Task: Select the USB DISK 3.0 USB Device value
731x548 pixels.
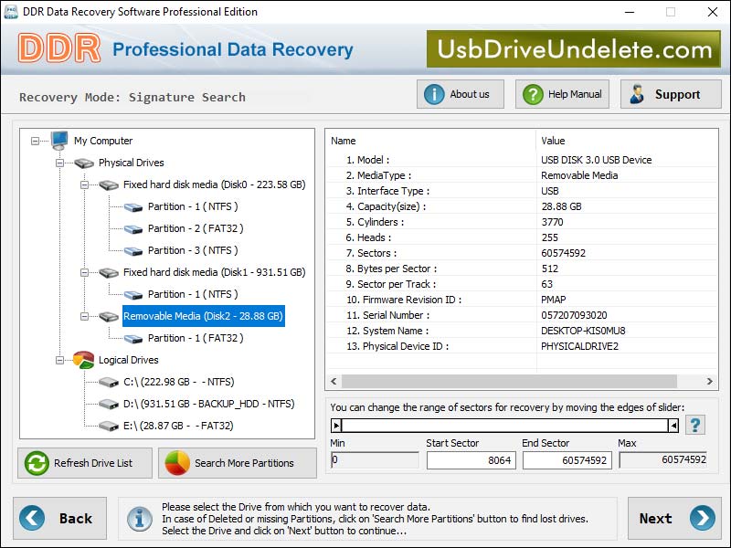Action: coord(597,160)
